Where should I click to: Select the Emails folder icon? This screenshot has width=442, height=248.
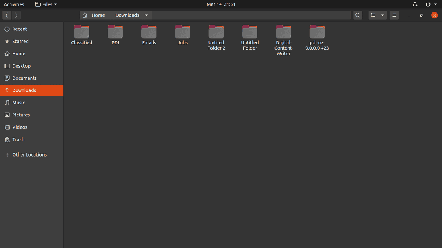click(x=149, y=32)
